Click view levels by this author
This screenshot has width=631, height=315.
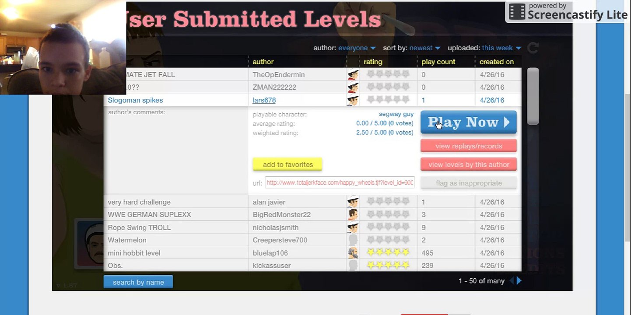coord(469,164)
